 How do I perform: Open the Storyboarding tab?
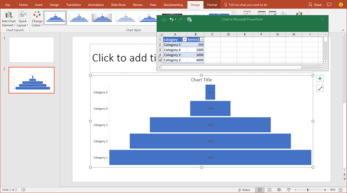[173, 5]
